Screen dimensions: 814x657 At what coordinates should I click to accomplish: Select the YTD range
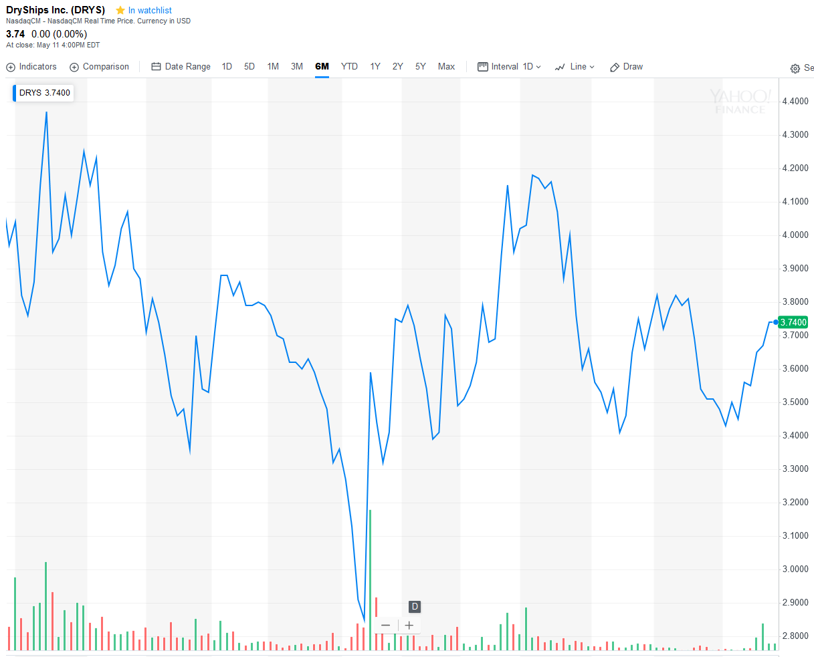(349, 67)
